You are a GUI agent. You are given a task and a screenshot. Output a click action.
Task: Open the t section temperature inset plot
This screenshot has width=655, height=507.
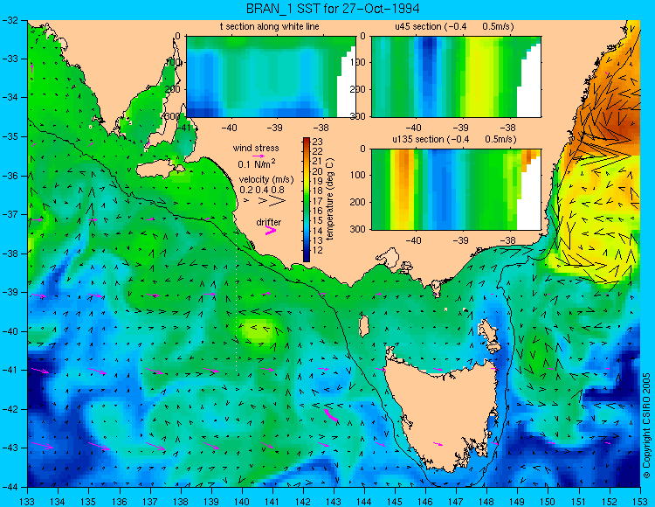tap(271, 77)
